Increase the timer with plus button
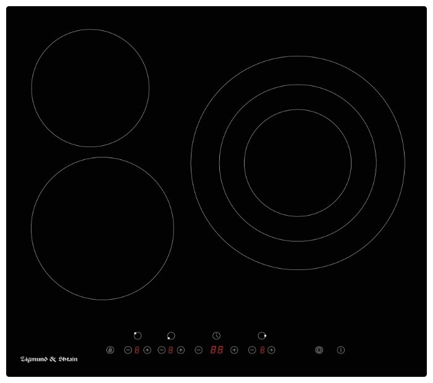 tap(234, 350)
